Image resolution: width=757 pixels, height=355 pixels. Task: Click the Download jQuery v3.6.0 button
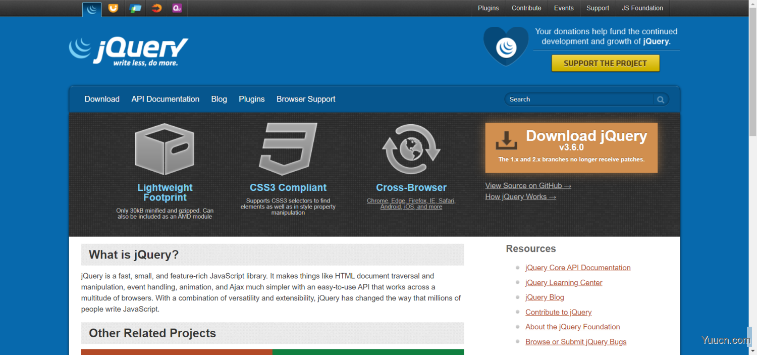click(x=571, y=147)
